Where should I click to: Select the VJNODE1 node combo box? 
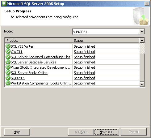pyautogui.click(x=108, y=32)
